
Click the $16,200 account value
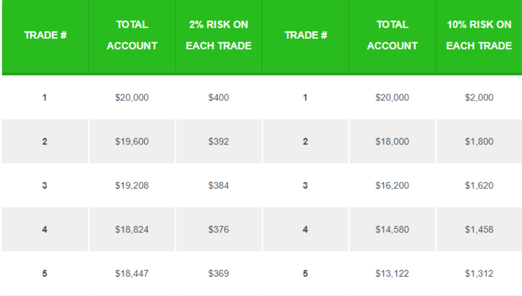tap(392, 185)
